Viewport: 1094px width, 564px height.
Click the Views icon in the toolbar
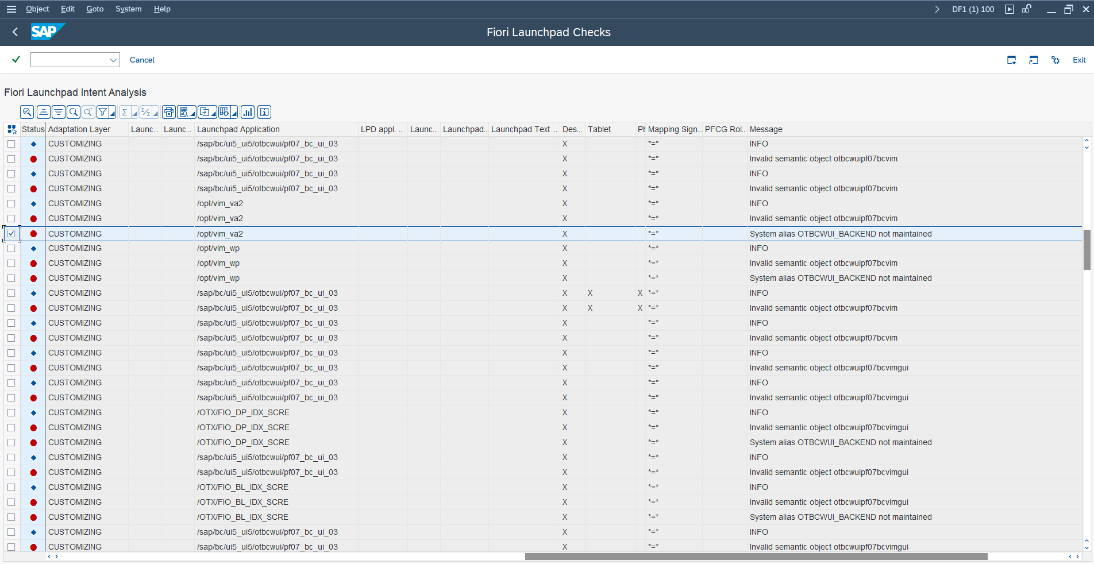(x=184, y=112)
